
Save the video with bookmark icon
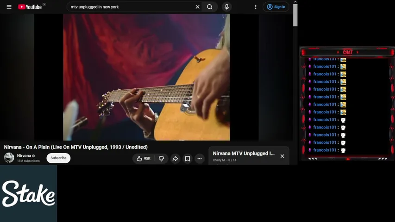pyautogui.click(x=188, y=159)
